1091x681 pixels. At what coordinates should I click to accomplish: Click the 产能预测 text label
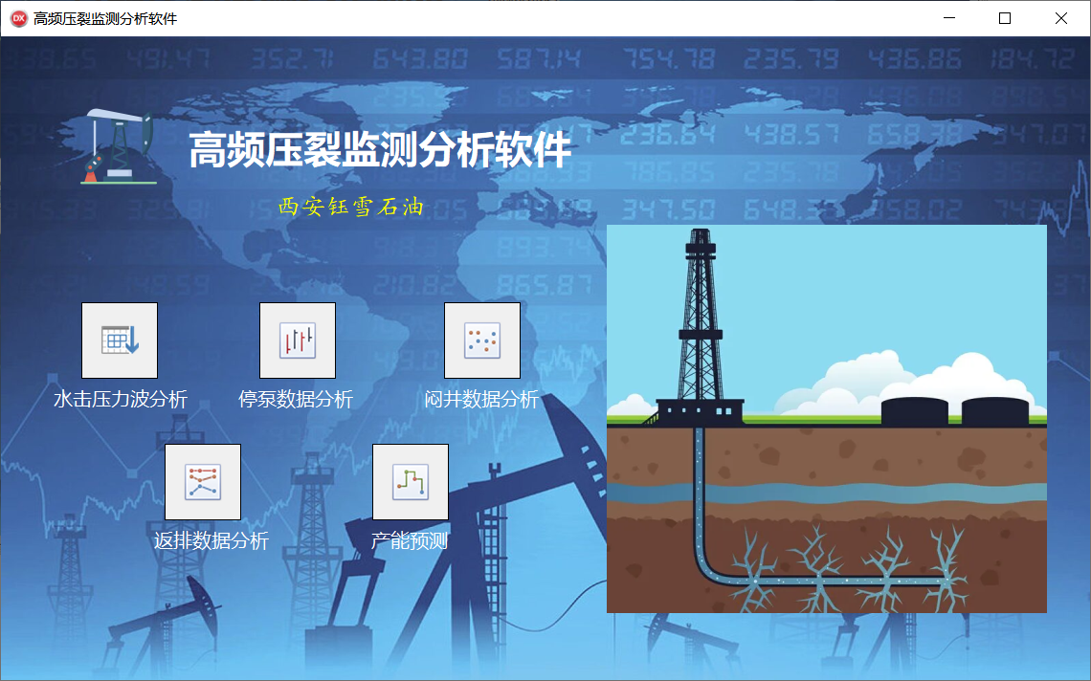tap(410, 541)
